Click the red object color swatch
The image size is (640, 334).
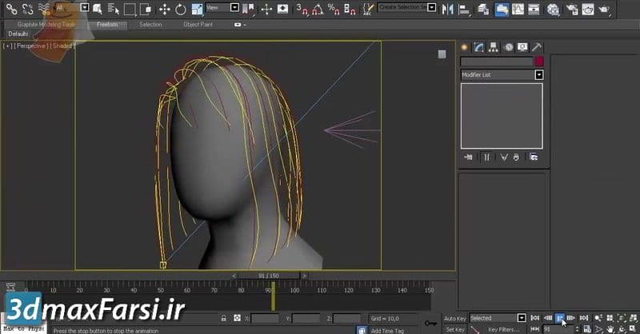coord(539,62)
